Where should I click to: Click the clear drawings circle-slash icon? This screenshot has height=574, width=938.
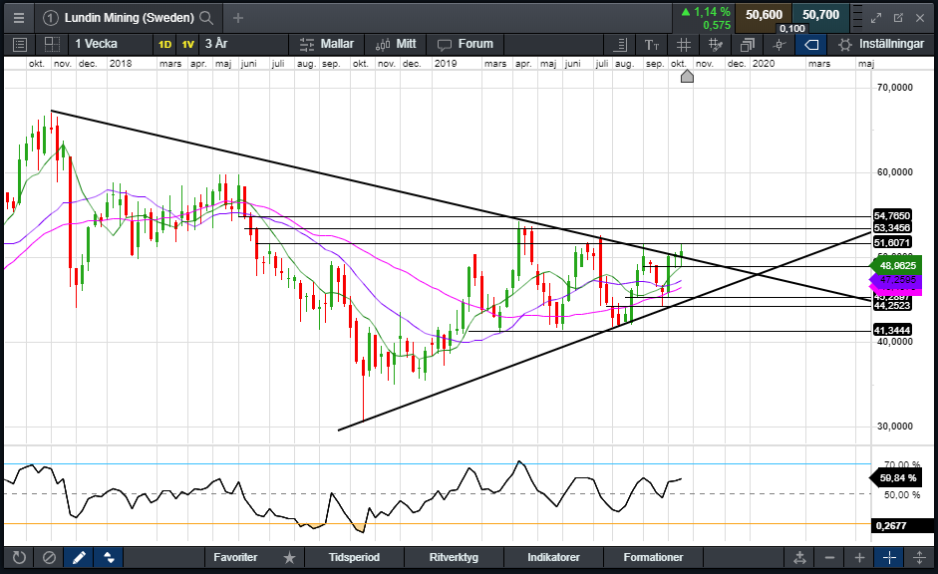pos(49,558)
